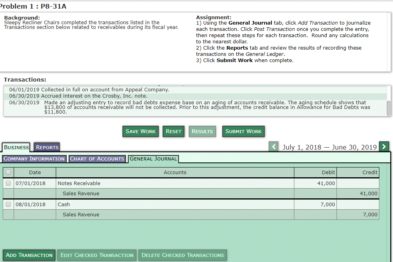Select the Company Information tab

click(x=34, y=159)
